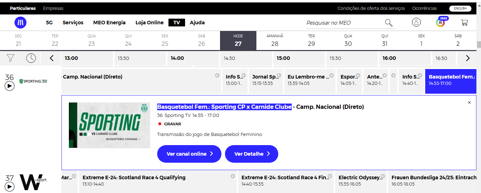The width and height of the screenshot is (481, 193).
Task: Select day QUI 31
Action: click(385, 41)
